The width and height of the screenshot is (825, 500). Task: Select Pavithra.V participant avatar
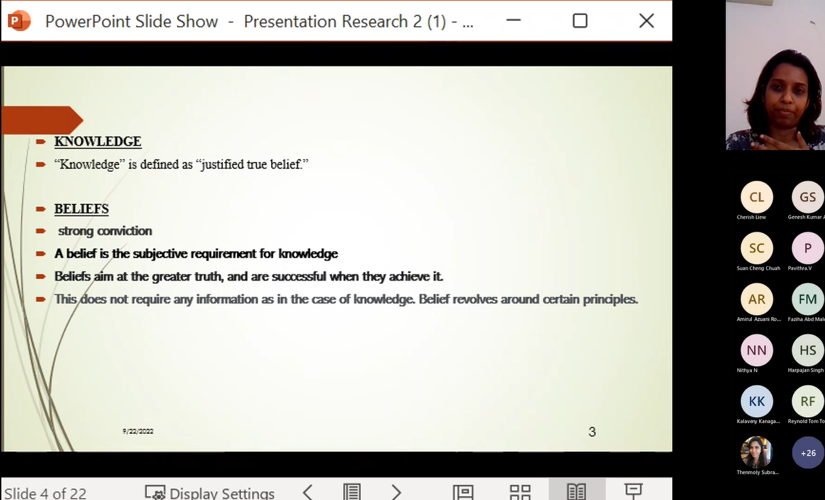pos(808,248)
